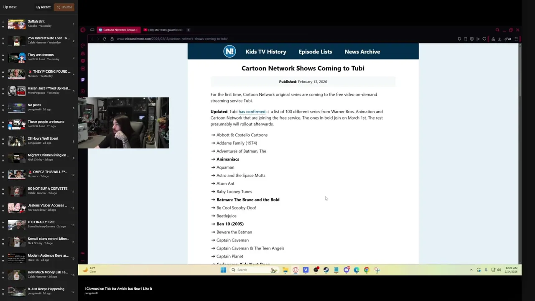Play '28 Hours Well Spent' video
Viewport: 535px width, 301px height.
[43, 138]
